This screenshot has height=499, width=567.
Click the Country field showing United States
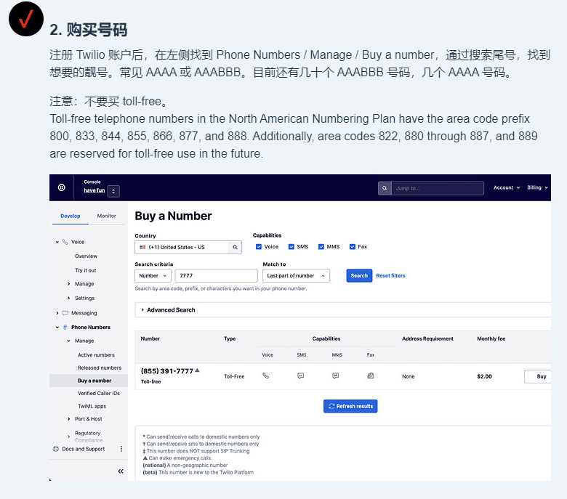(182, 247)
